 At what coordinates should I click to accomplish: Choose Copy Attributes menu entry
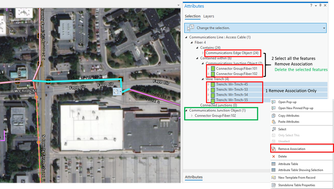[x=302, y=116]
